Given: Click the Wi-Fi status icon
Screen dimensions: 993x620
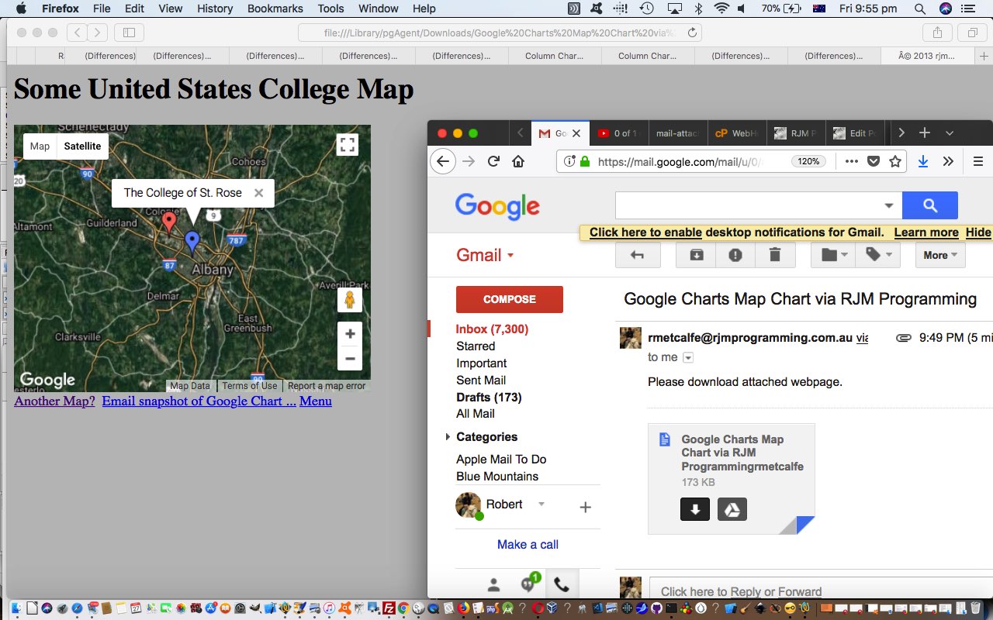Looking at the screenshot, I should coord(721,9).
